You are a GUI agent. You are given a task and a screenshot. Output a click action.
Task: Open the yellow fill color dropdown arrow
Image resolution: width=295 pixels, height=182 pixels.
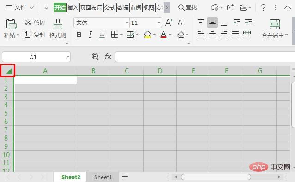154,35
